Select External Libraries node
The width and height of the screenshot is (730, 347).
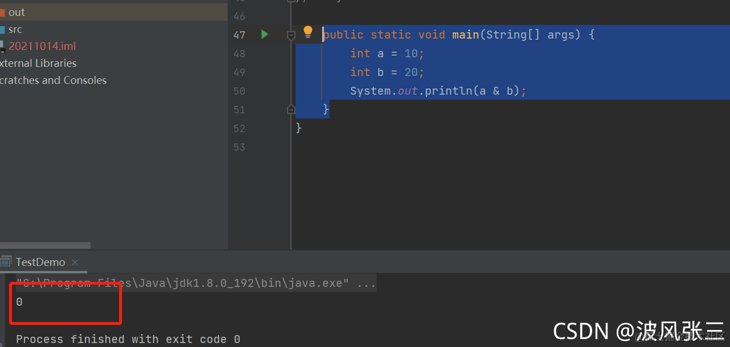pyautogui.click(x=38, y=64)
